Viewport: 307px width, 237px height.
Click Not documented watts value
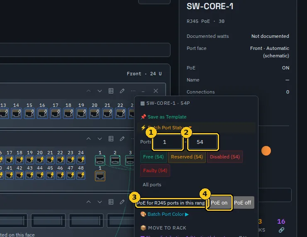click(x=270, y=36)
